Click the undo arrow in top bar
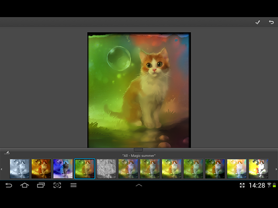 (x=271, y=22)
